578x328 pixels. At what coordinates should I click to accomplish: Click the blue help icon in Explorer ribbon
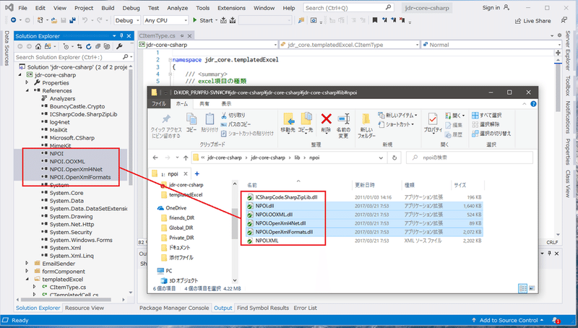click(533, 104)
